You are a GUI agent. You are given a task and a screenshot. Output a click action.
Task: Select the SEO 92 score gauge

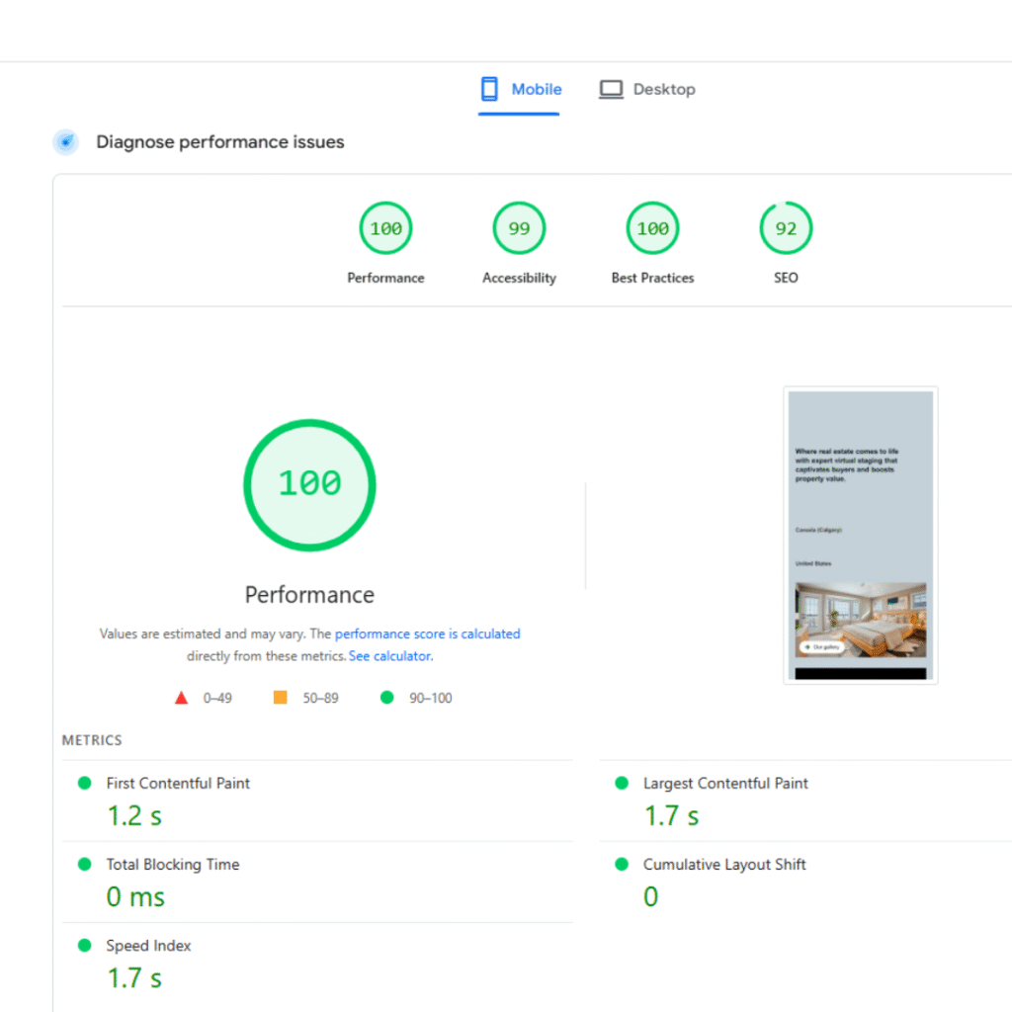point(786,227)
